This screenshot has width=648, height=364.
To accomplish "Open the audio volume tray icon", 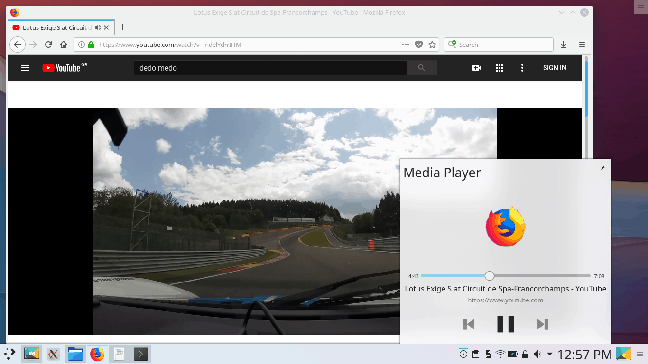I will pyautogui.click(x=537, y=354).
